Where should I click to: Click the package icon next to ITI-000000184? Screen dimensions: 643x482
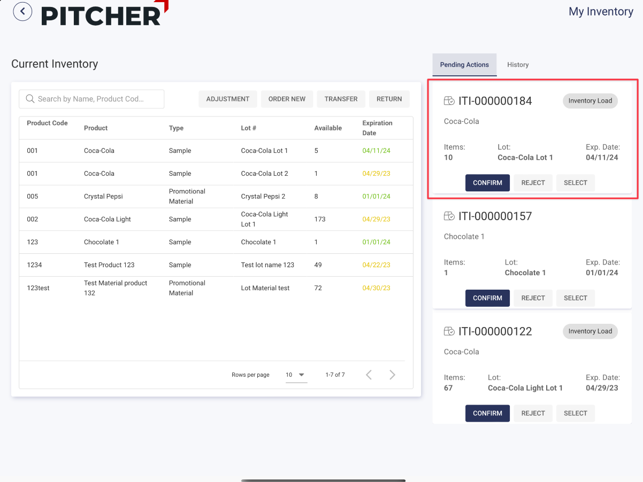(449, 101)
